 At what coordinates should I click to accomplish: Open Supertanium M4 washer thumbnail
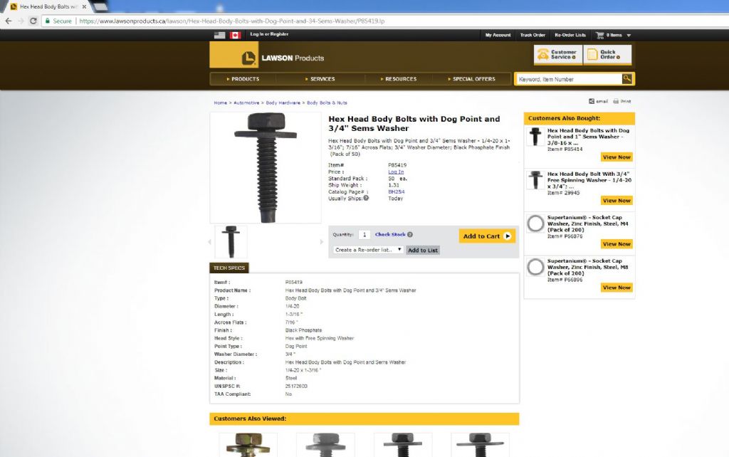click(535, 224)
